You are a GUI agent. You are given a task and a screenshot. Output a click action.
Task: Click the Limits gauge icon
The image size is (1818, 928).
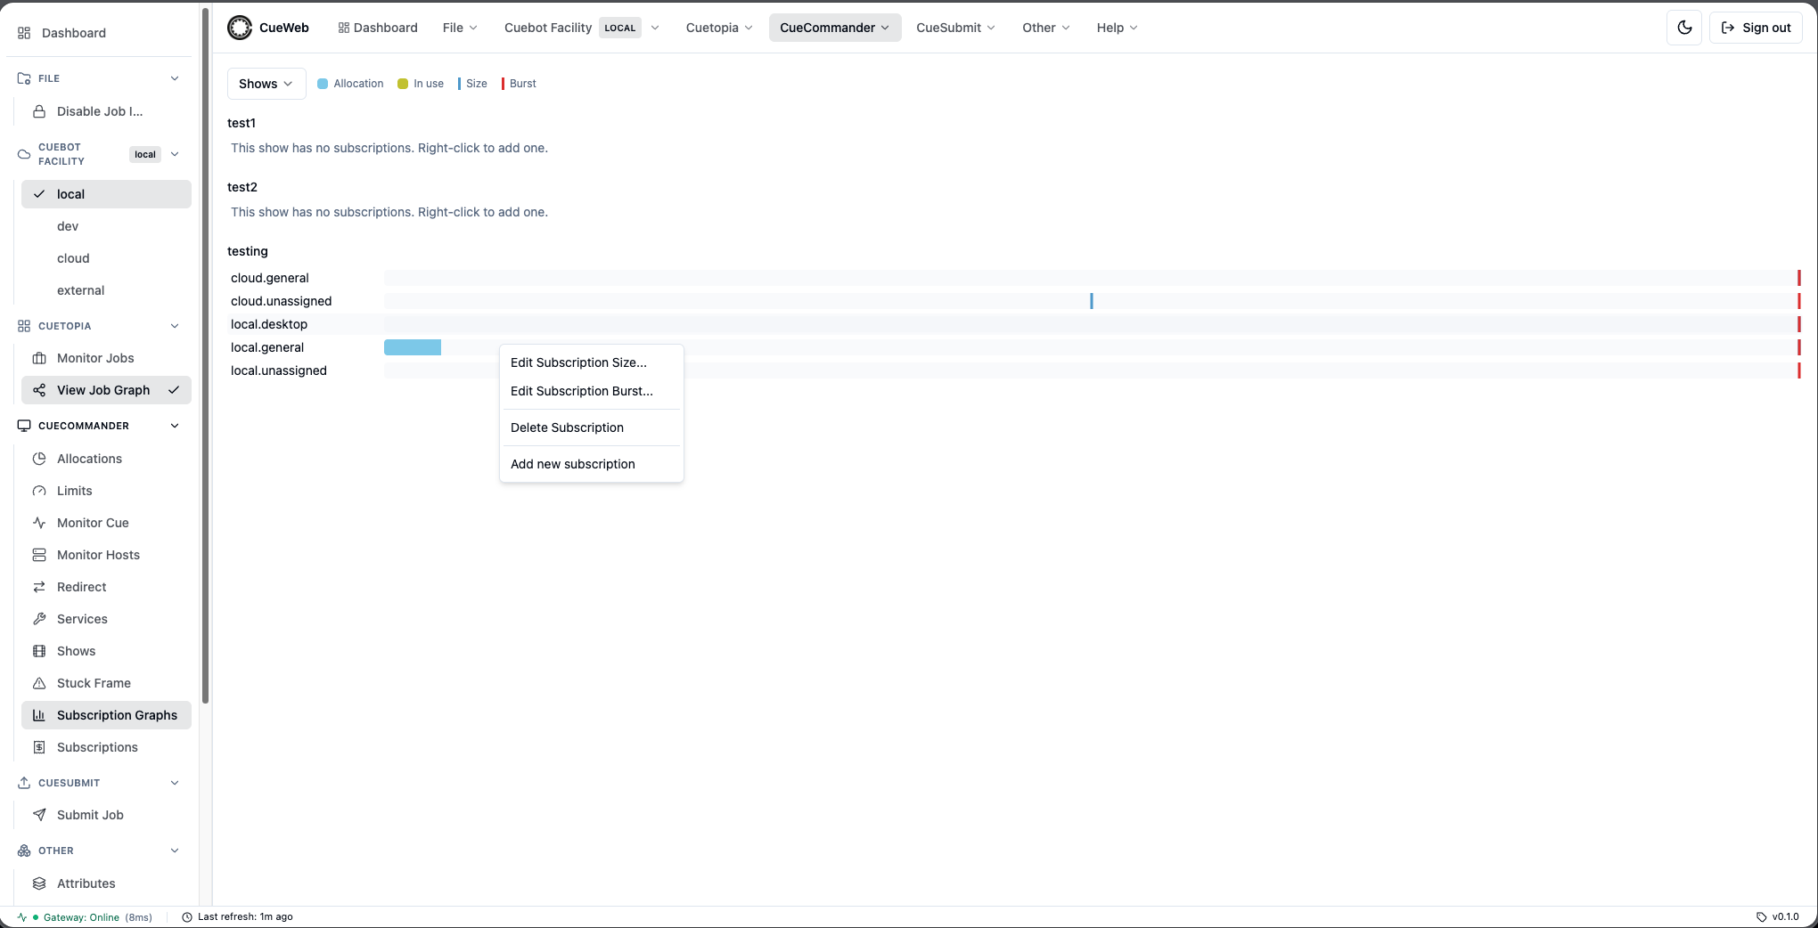[x=39, y=491]
